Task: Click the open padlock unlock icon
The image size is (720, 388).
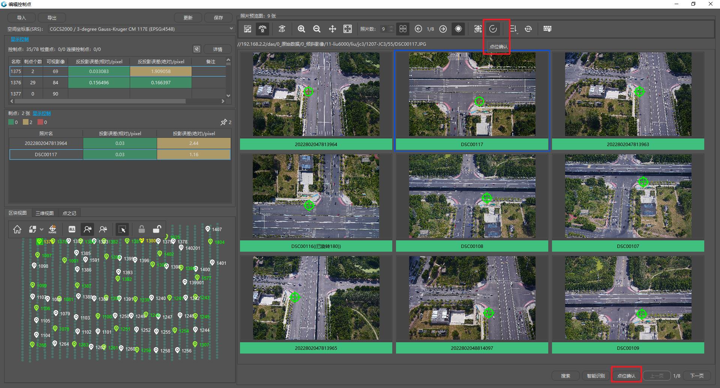Action: click(157, 229)
